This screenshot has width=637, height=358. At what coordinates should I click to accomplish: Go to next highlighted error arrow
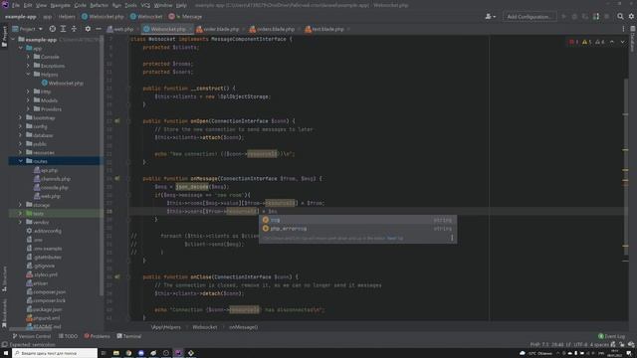point(622,42)
